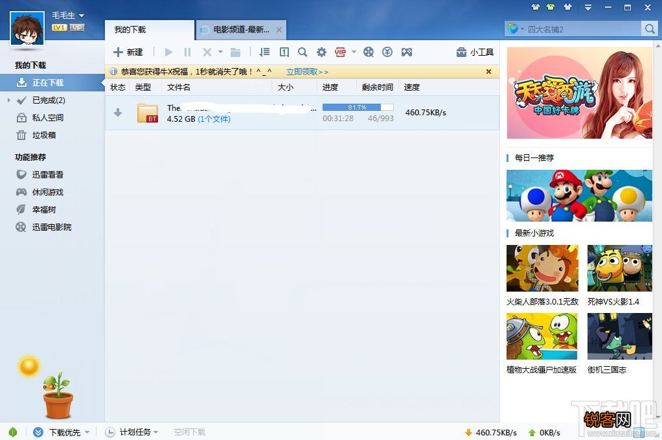Image resolution: width=662 pixels, height=440 pixels.
Task: Open the delete options dropdown arrow
Action: [x=220, y=52]
